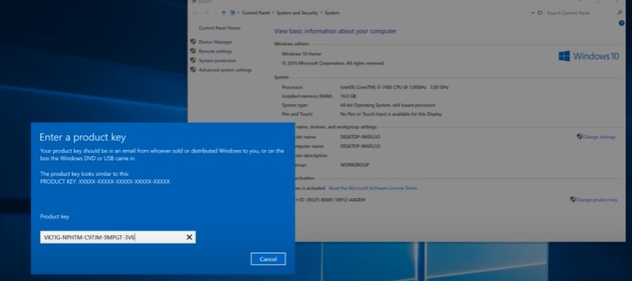Open Device Manager link
Image resolution: width=632 pixels, height=281 pixels.
click(215, 42)
